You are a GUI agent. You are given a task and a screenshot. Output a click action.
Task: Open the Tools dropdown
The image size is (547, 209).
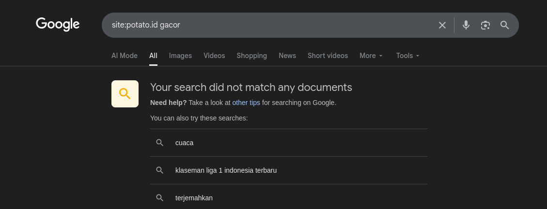point(407,56)
